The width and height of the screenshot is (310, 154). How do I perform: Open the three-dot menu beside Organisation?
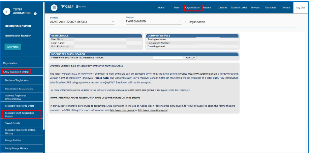tap(185, 22)
